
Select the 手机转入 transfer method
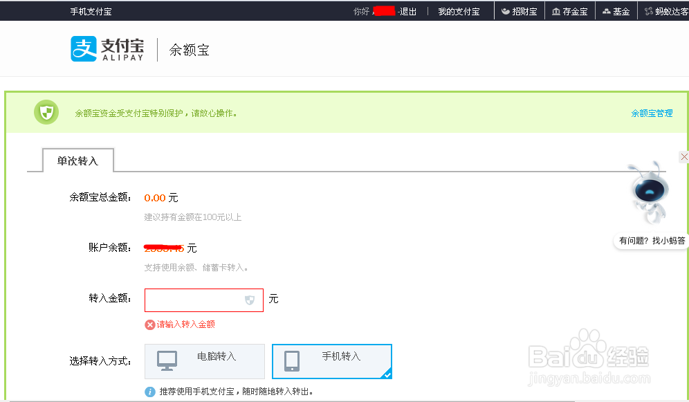click(332, 360)
